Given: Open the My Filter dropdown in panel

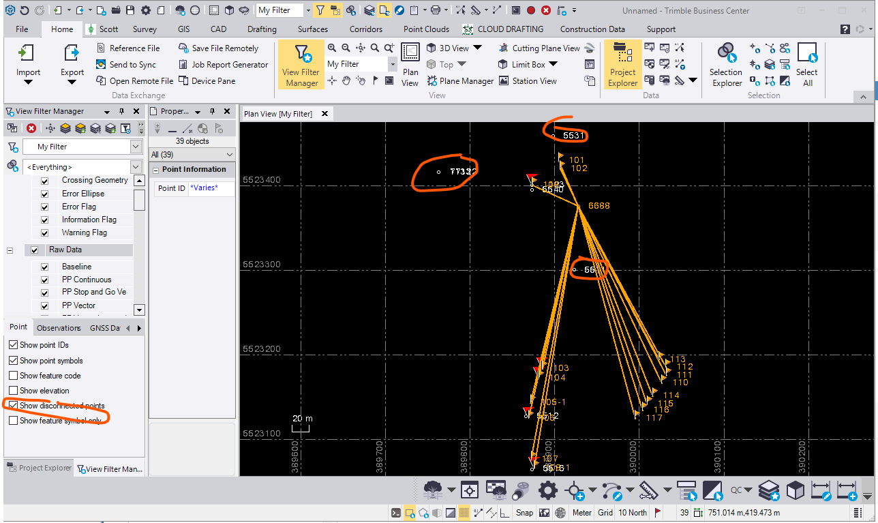Looking at the screenshot, I should 135,147.
